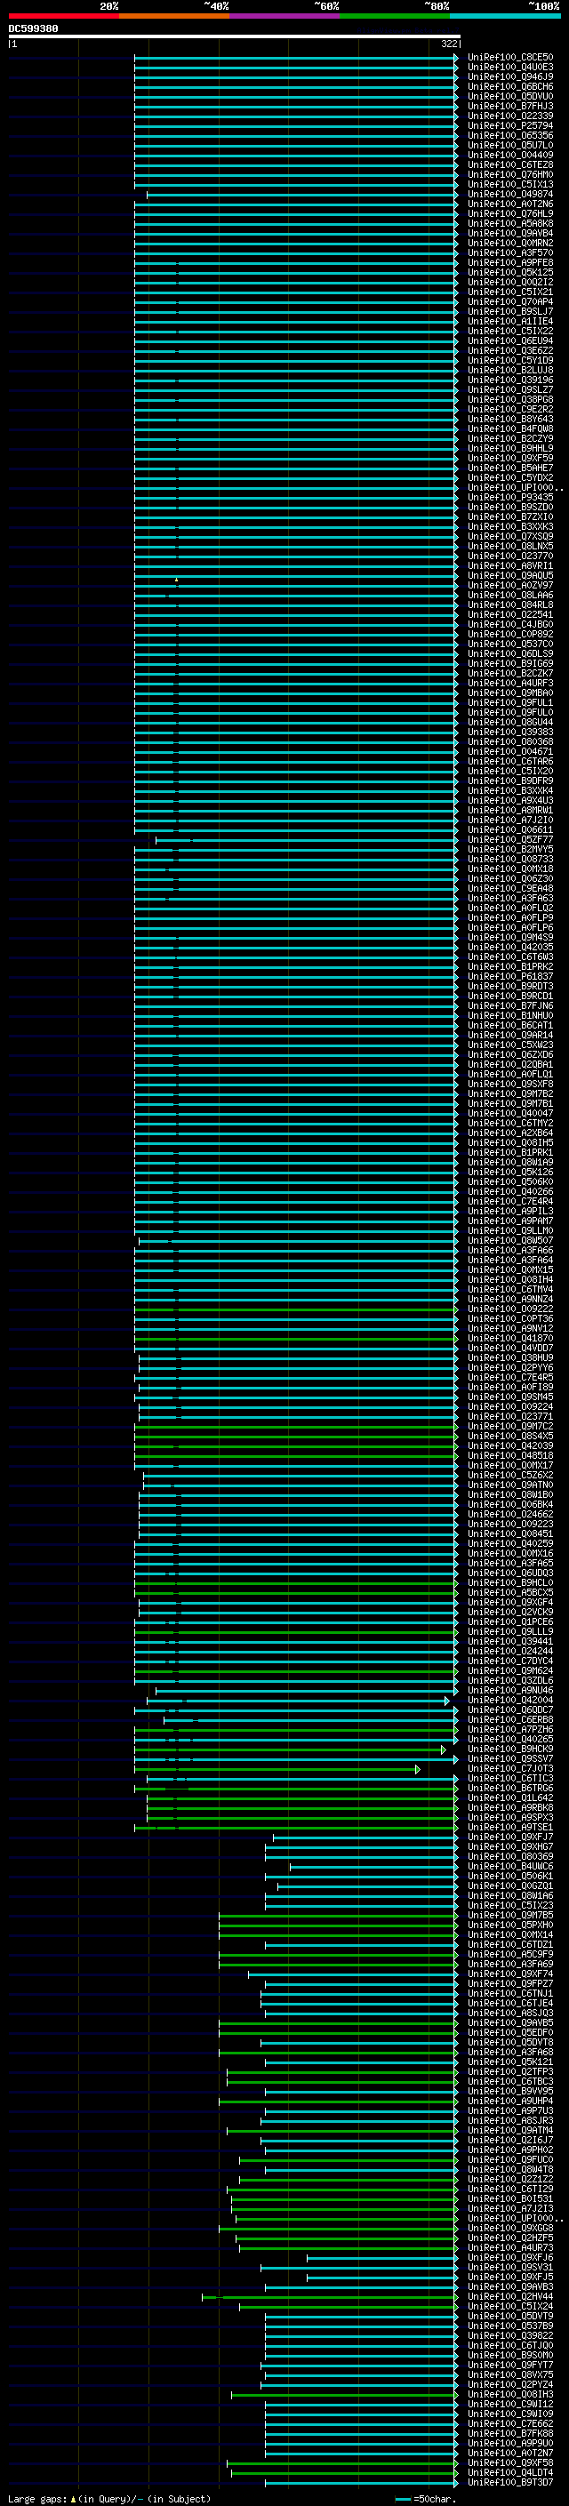
Task: Select hit UniRef100_B2LUJ8
Action: coord(510,370)
